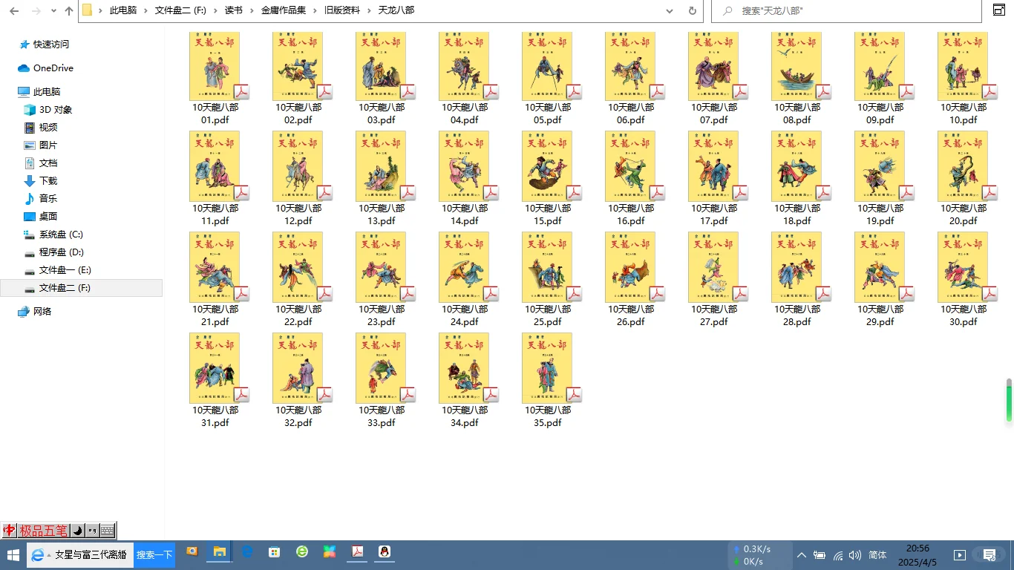
Task: Click the vertical scrollbar thumb
Action: [x=1009, y=401]
